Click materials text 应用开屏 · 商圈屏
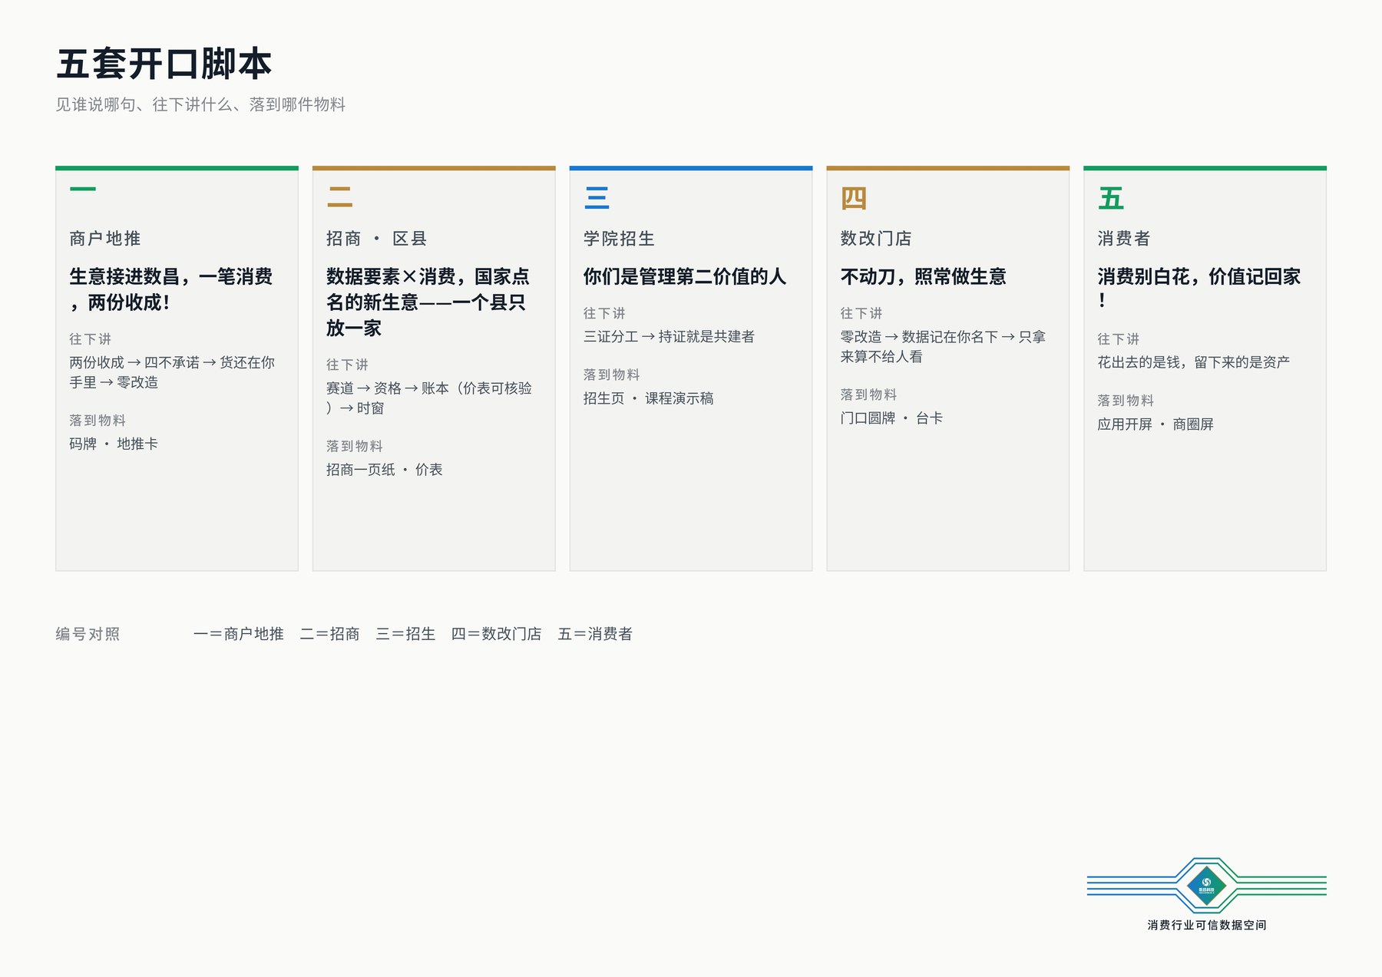The height and width of the screenshot is (977, 1382). tap(1156, 424)
